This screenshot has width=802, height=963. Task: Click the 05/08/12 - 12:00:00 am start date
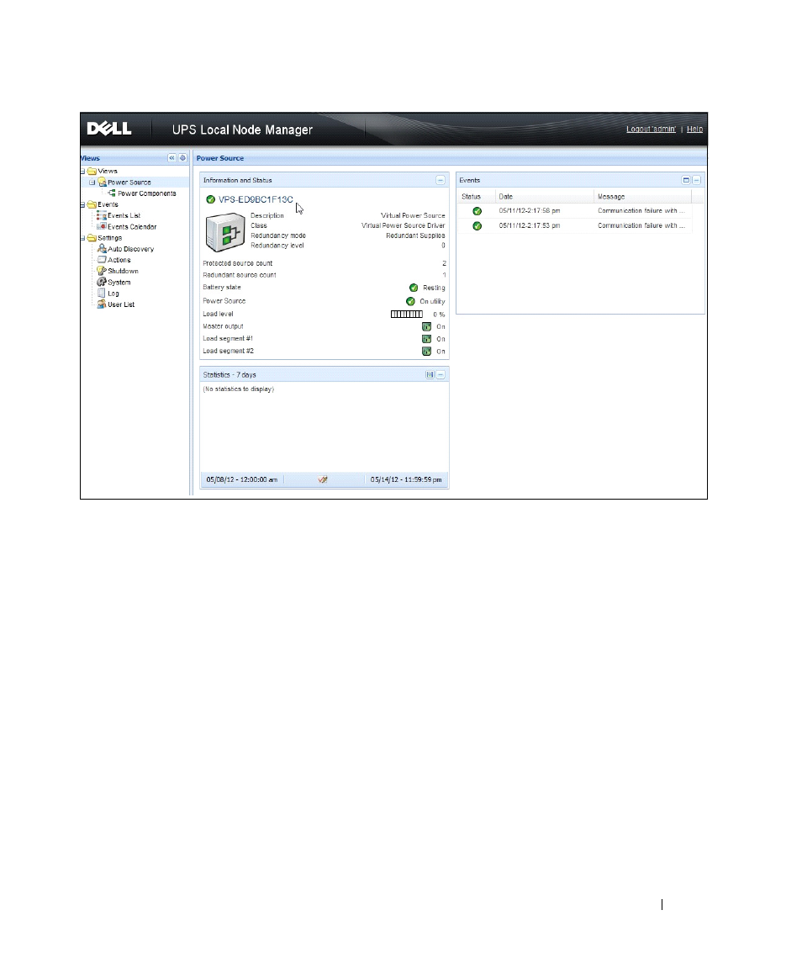[x=242, y=479]
